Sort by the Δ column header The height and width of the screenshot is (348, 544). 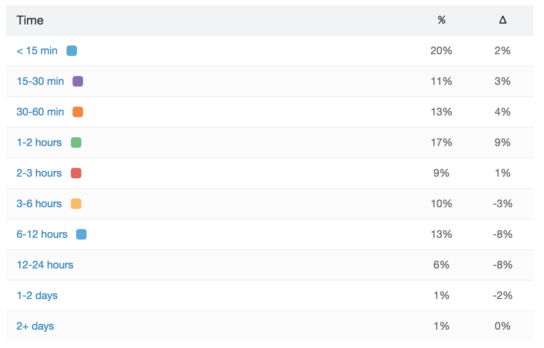(502, 20)
